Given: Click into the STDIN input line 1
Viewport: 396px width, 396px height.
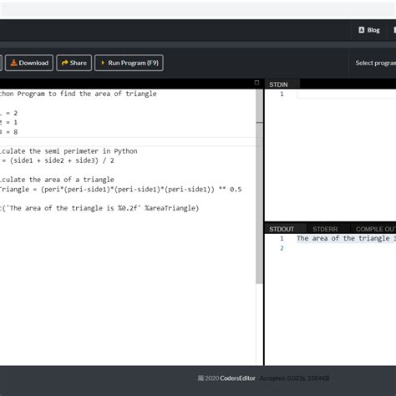Looking at the screenshot, I should (347, 94).
